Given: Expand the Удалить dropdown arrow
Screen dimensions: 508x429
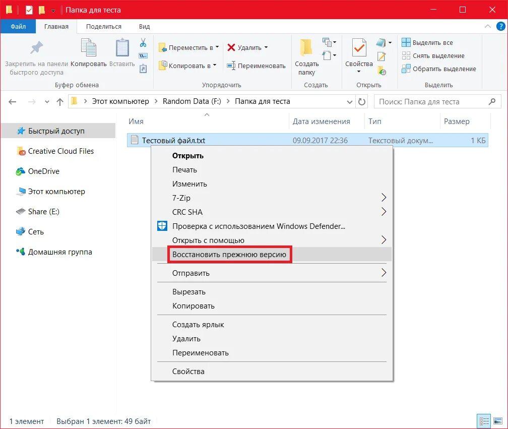Looking at the screenshot, I should click(x=266, y=47).
